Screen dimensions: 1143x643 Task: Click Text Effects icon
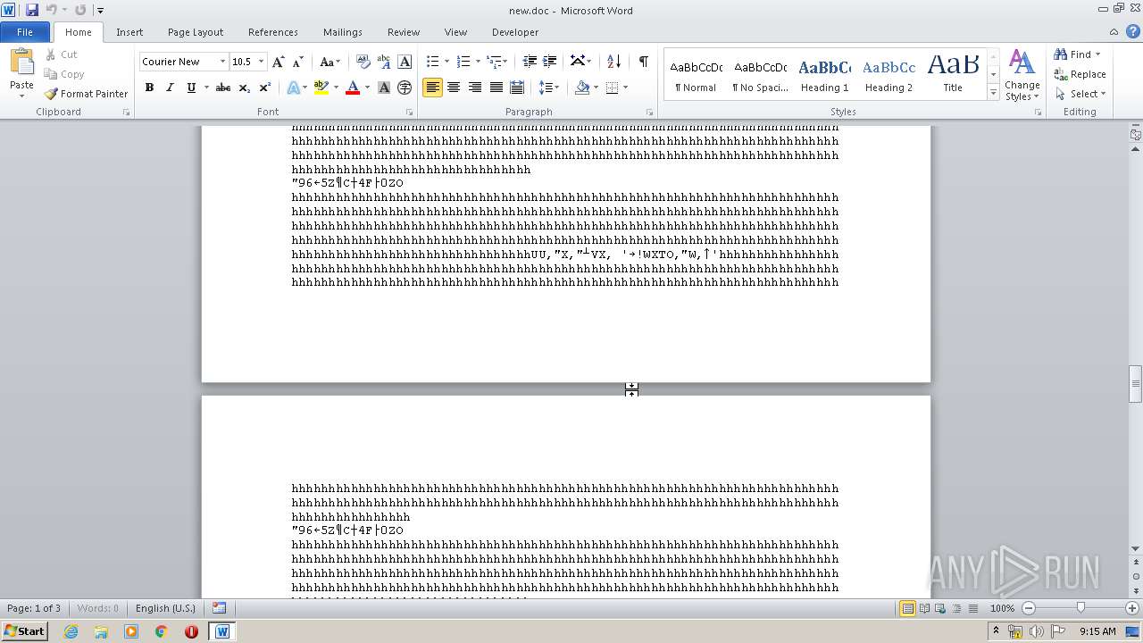tap(293, 88)
